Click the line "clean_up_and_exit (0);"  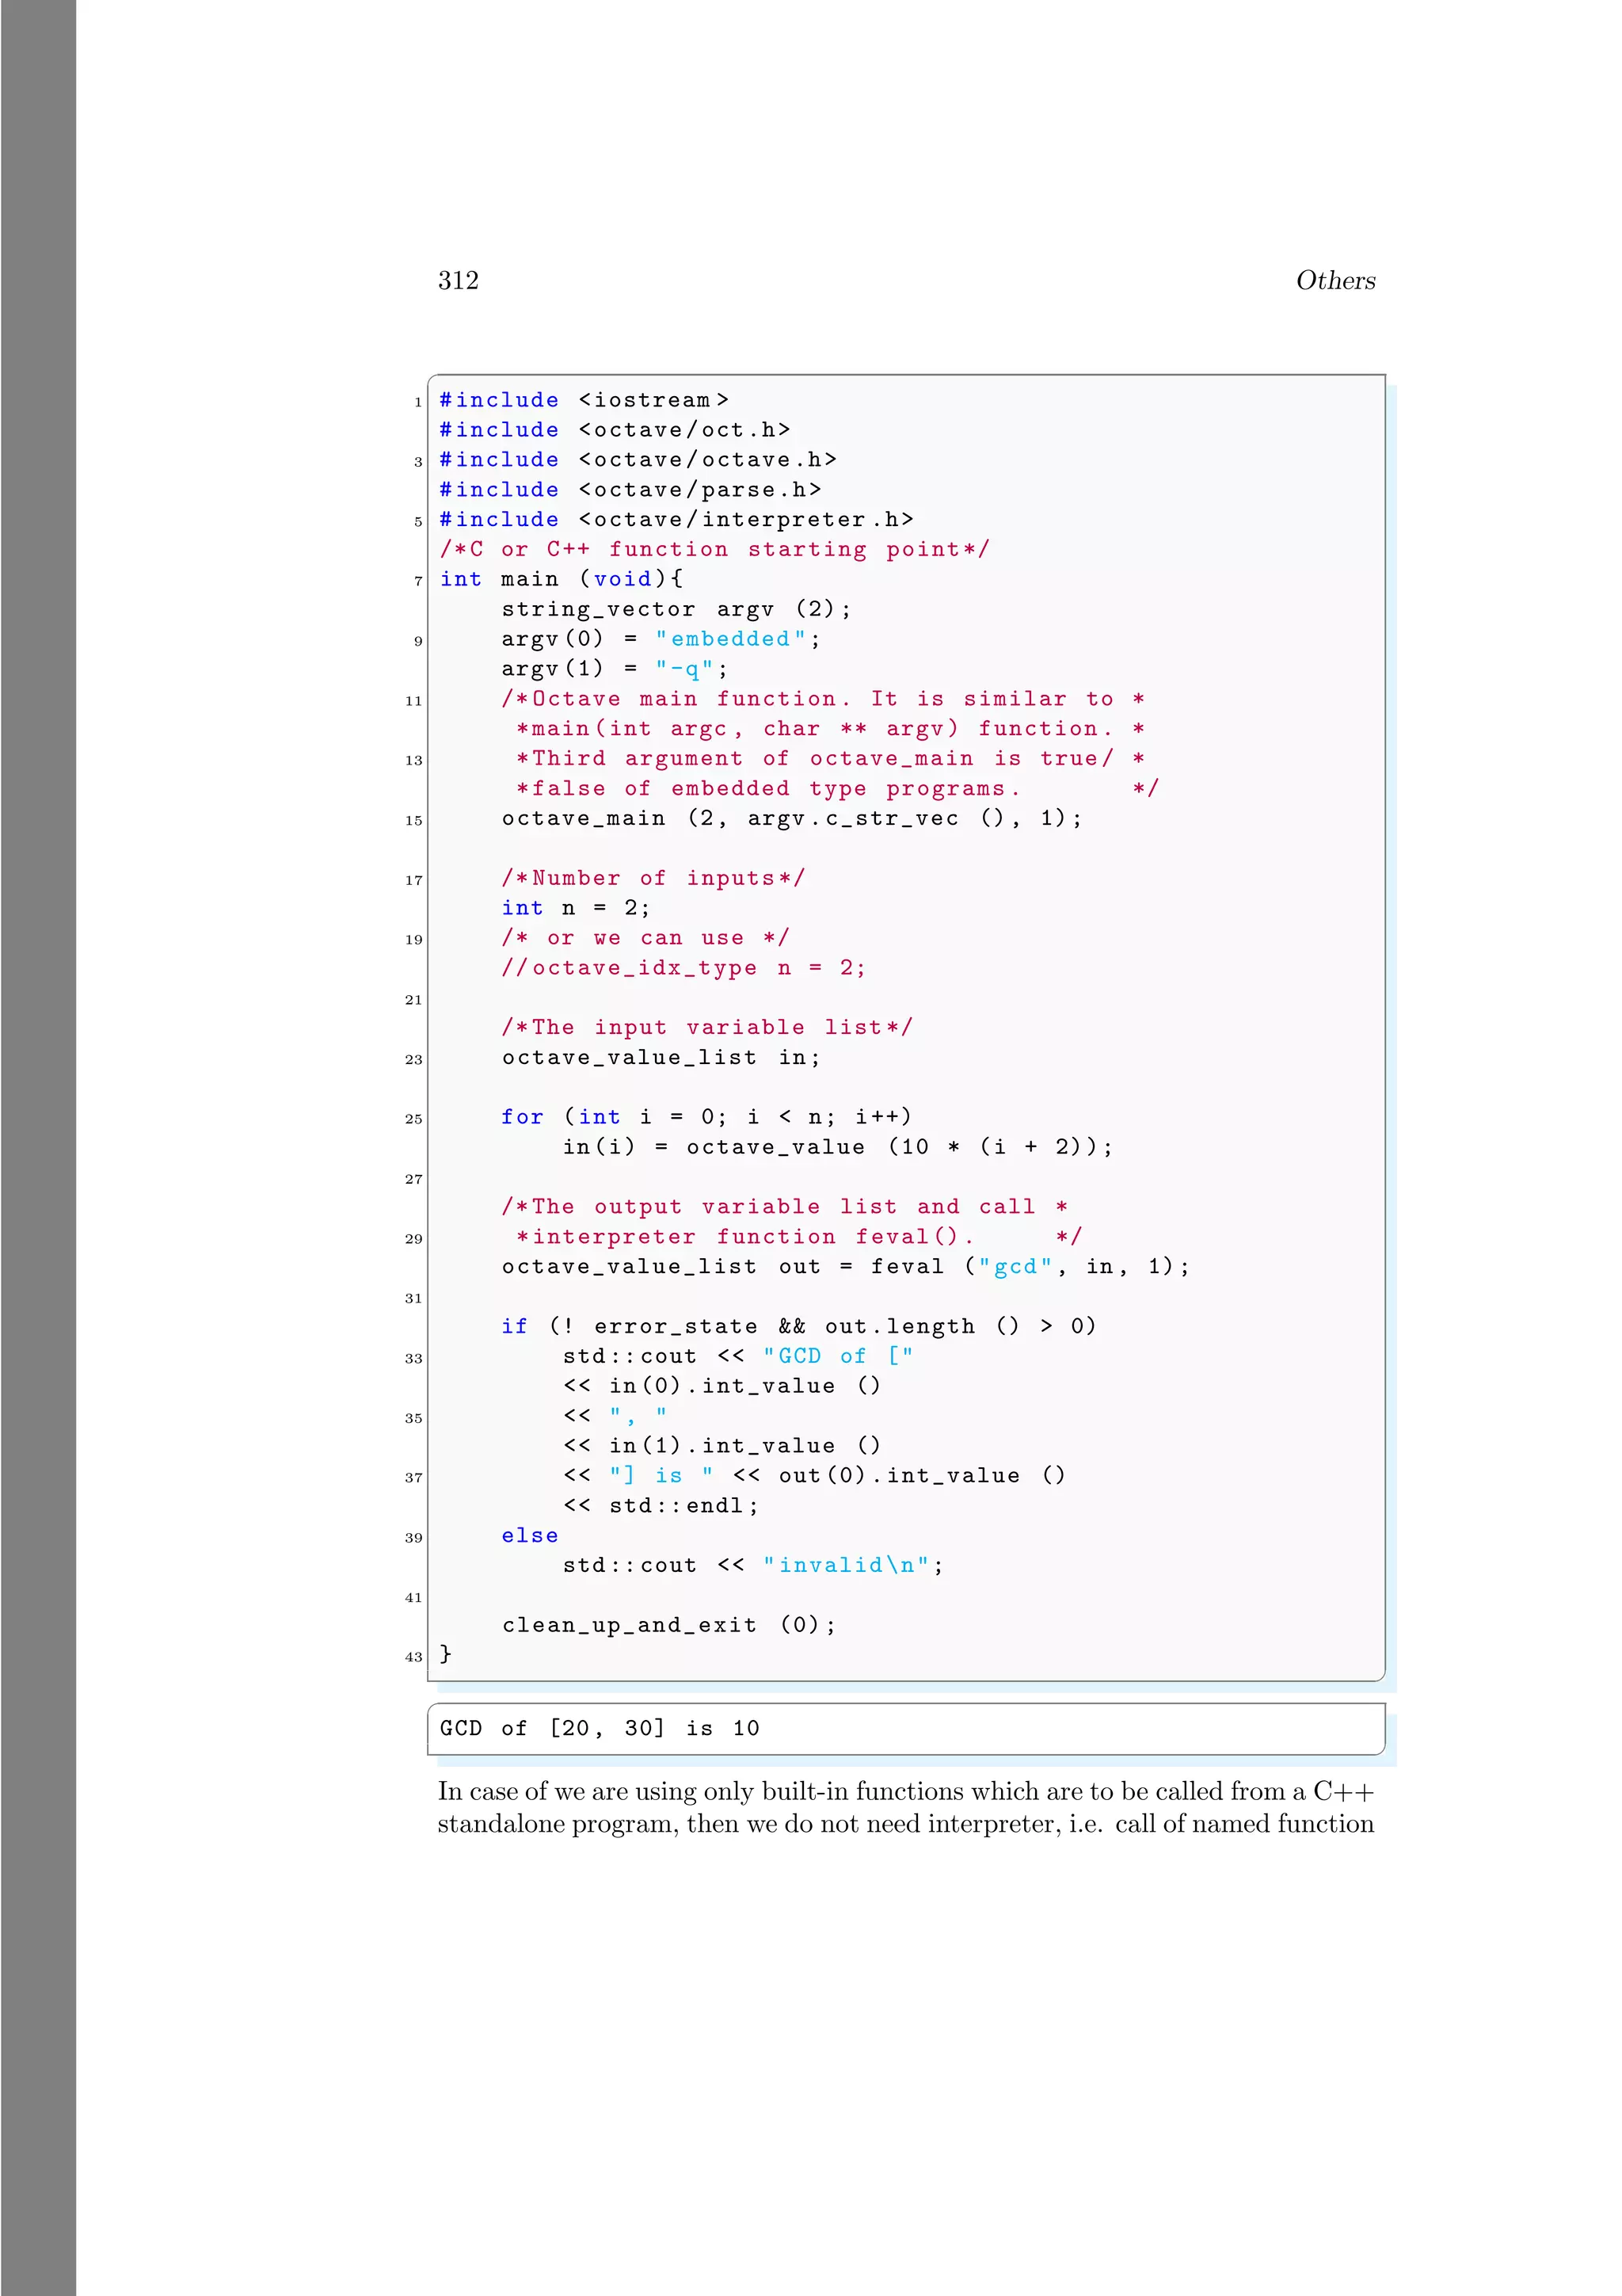click(668, 1625)
